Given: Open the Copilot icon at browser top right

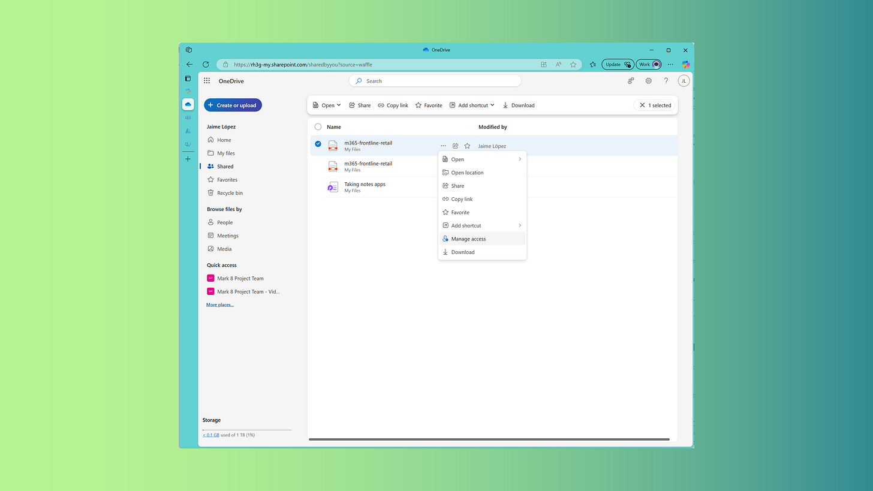Looking at the screenshot, I should [x=686, y=64].
